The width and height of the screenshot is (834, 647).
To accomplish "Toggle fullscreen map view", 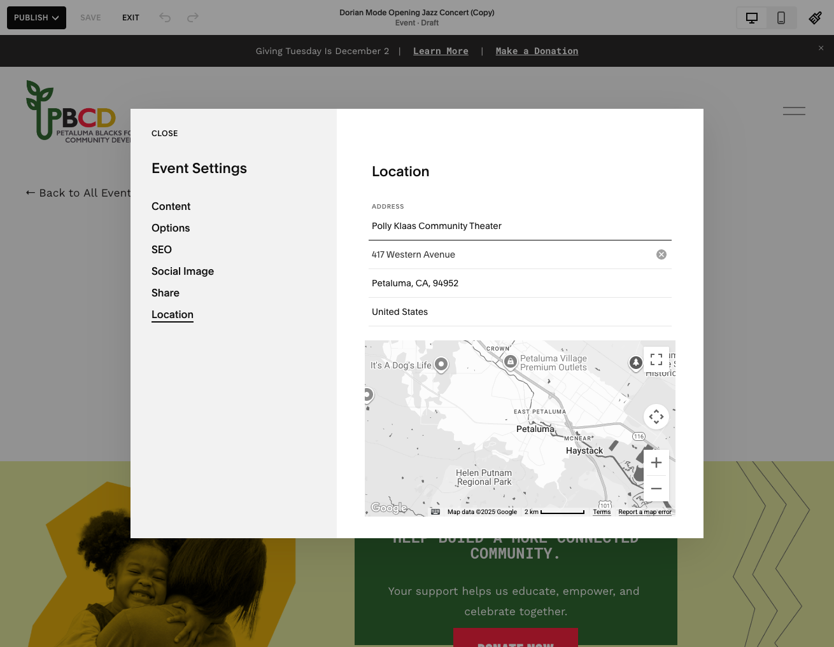I will 656,359.
